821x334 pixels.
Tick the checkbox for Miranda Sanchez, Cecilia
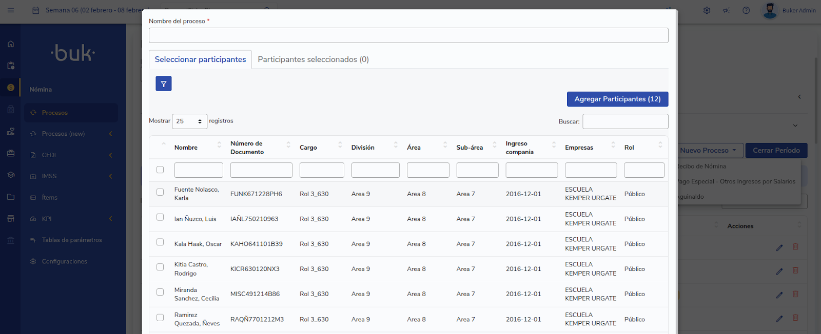click(x=160, y=292)
